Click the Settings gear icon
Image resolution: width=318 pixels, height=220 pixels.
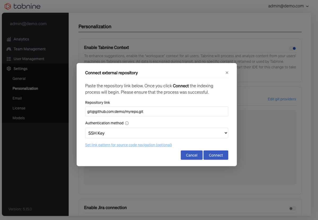9,69
